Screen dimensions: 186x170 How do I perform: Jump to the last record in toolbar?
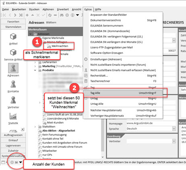coord(21,15)
